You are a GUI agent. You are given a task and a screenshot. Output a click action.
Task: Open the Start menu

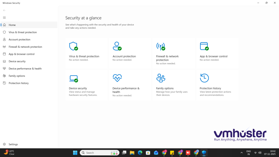(x=75, y=152)
